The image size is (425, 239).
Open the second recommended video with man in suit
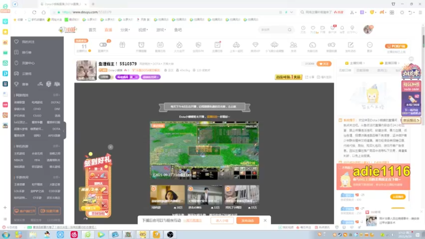(205, 195)
